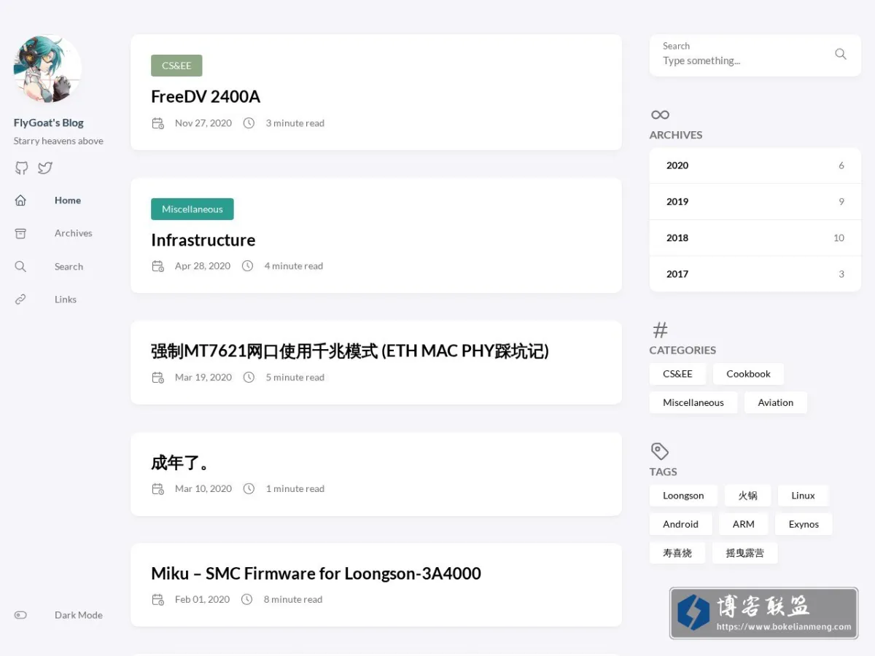Select the CS&EE category chip in sidebar
The height and width of the screenshot is (656, 875).
[677, 374]
